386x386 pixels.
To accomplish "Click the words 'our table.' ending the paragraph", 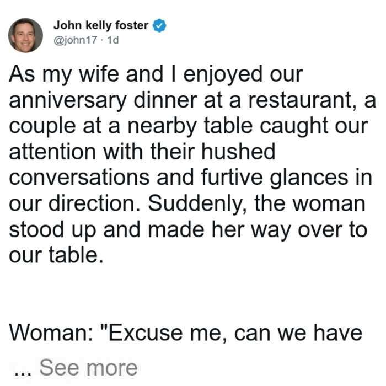I will (56, 255).
